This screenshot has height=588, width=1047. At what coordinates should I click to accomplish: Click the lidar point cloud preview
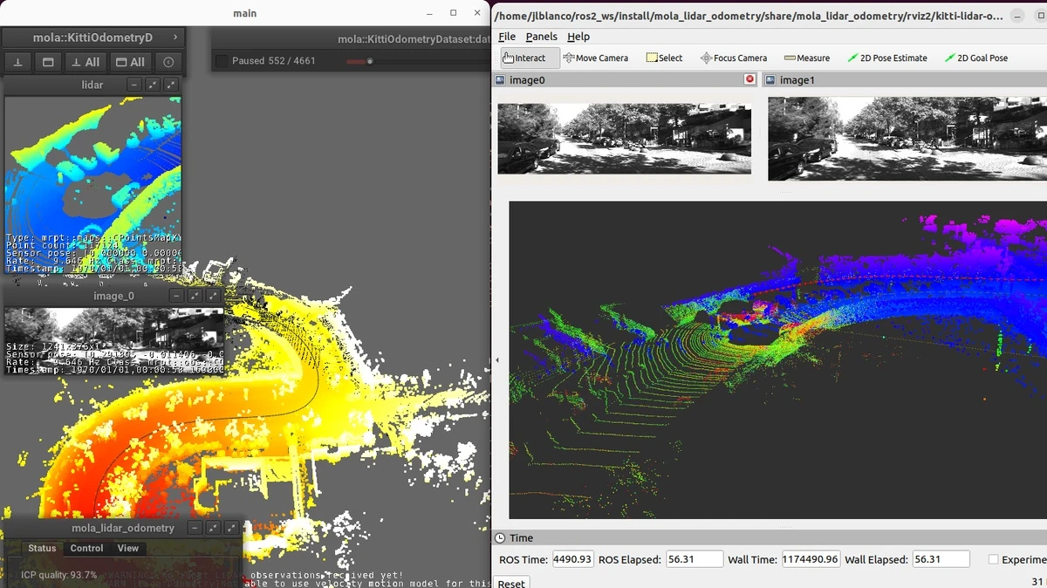tap(92, 183)
